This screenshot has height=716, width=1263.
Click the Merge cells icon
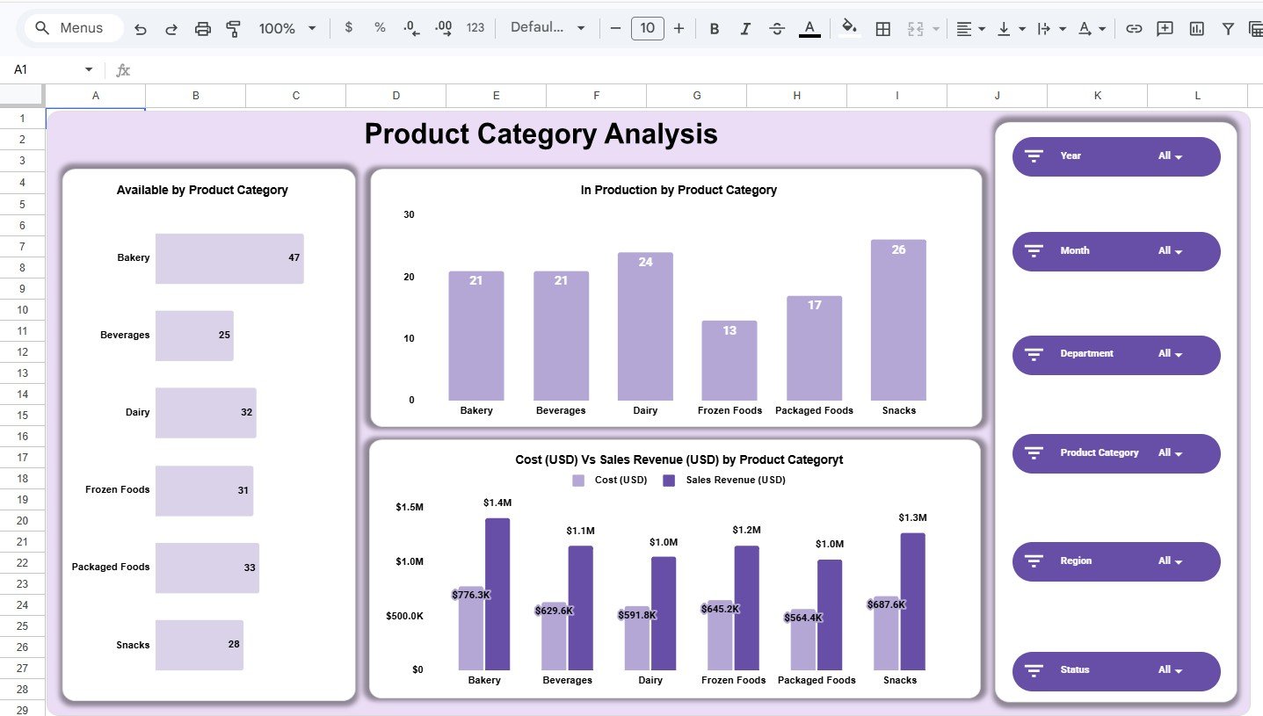tap(915, 29)
